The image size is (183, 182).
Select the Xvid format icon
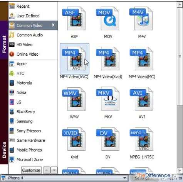[x=74, y=139]
